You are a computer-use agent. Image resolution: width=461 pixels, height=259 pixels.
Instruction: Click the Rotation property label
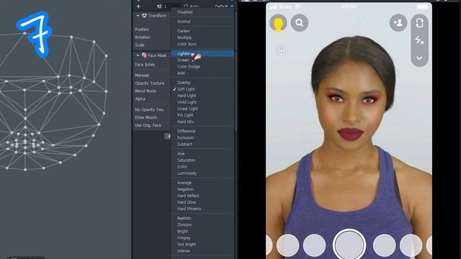pos(143,37)
